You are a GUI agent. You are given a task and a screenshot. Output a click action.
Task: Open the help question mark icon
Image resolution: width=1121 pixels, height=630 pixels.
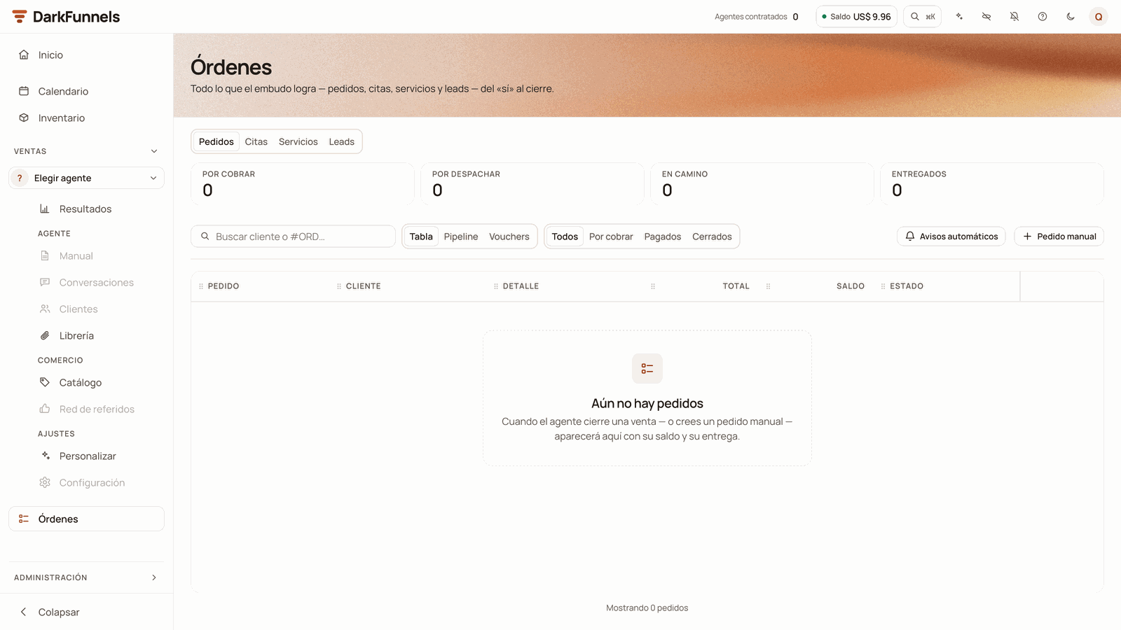pos(1043,17)
